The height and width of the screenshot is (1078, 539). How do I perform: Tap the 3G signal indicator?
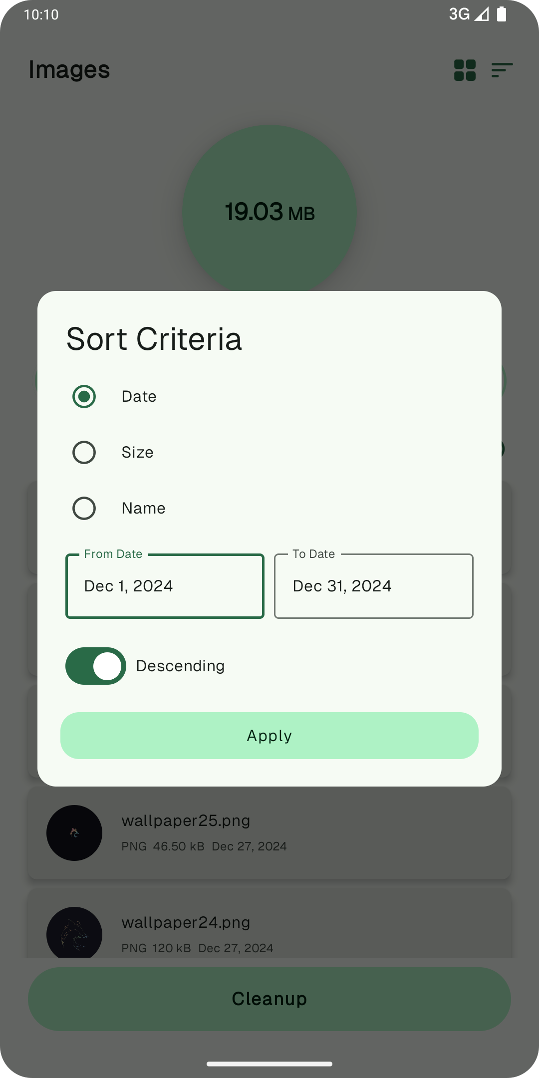[468, 14]
